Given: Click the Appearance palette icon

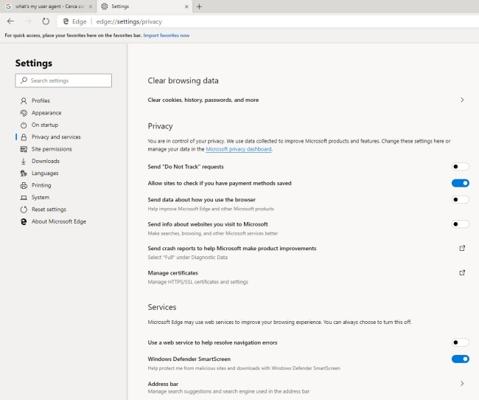Looking at the screenshot, I should pyautogui.click(x=24, y=113).
